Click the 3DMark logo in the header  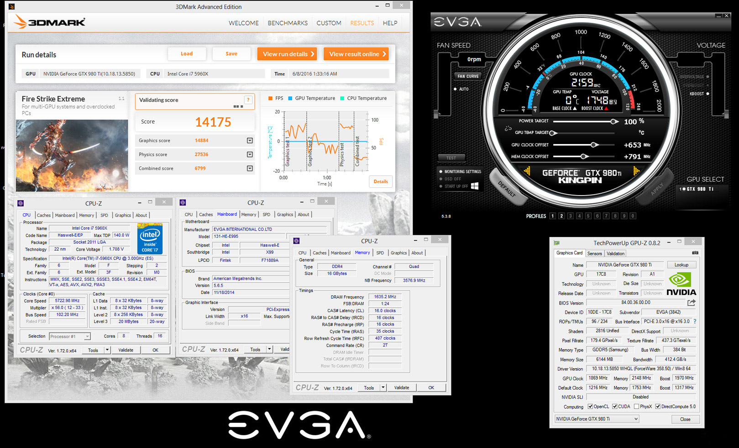coord(49,22)
